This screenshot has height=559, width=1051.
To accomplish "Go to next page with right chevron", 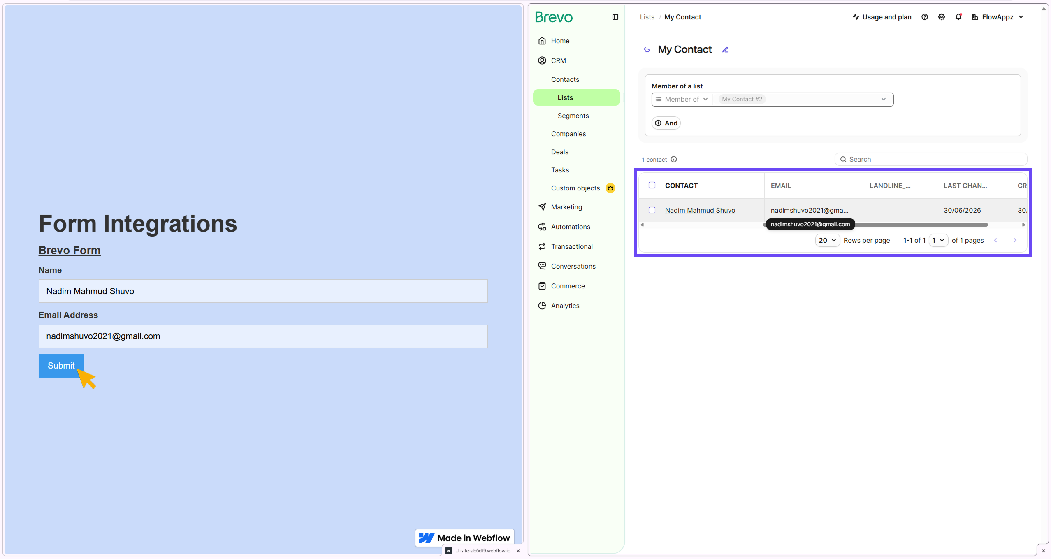I will click(1015, 240).
